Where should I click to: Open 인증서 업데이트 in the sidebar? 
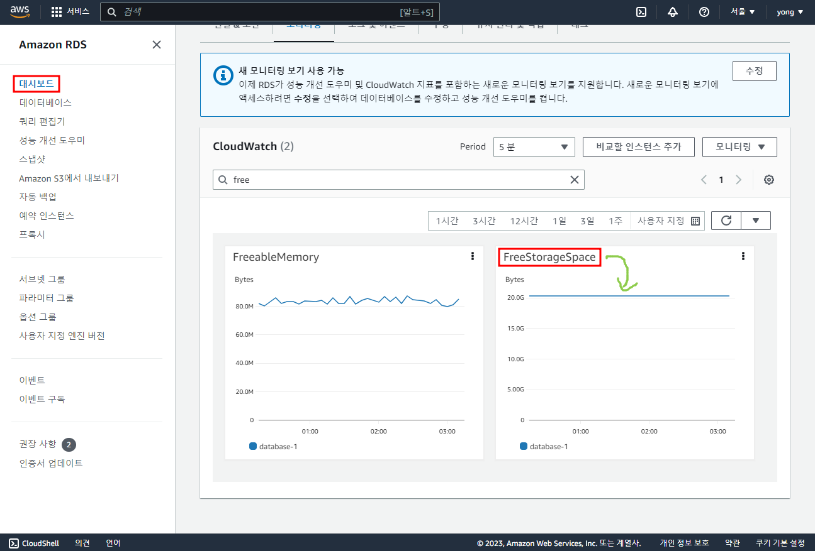point(51,463)
